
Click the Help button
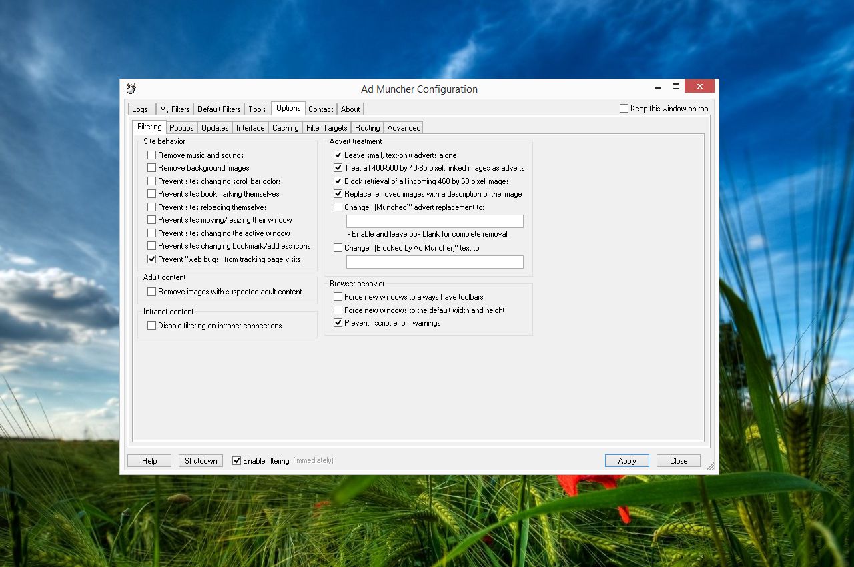[x=149, y=461]
